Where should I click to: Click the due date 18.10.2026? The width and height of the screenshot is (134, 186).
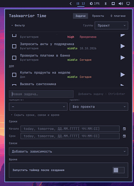(x=88, y=48)
